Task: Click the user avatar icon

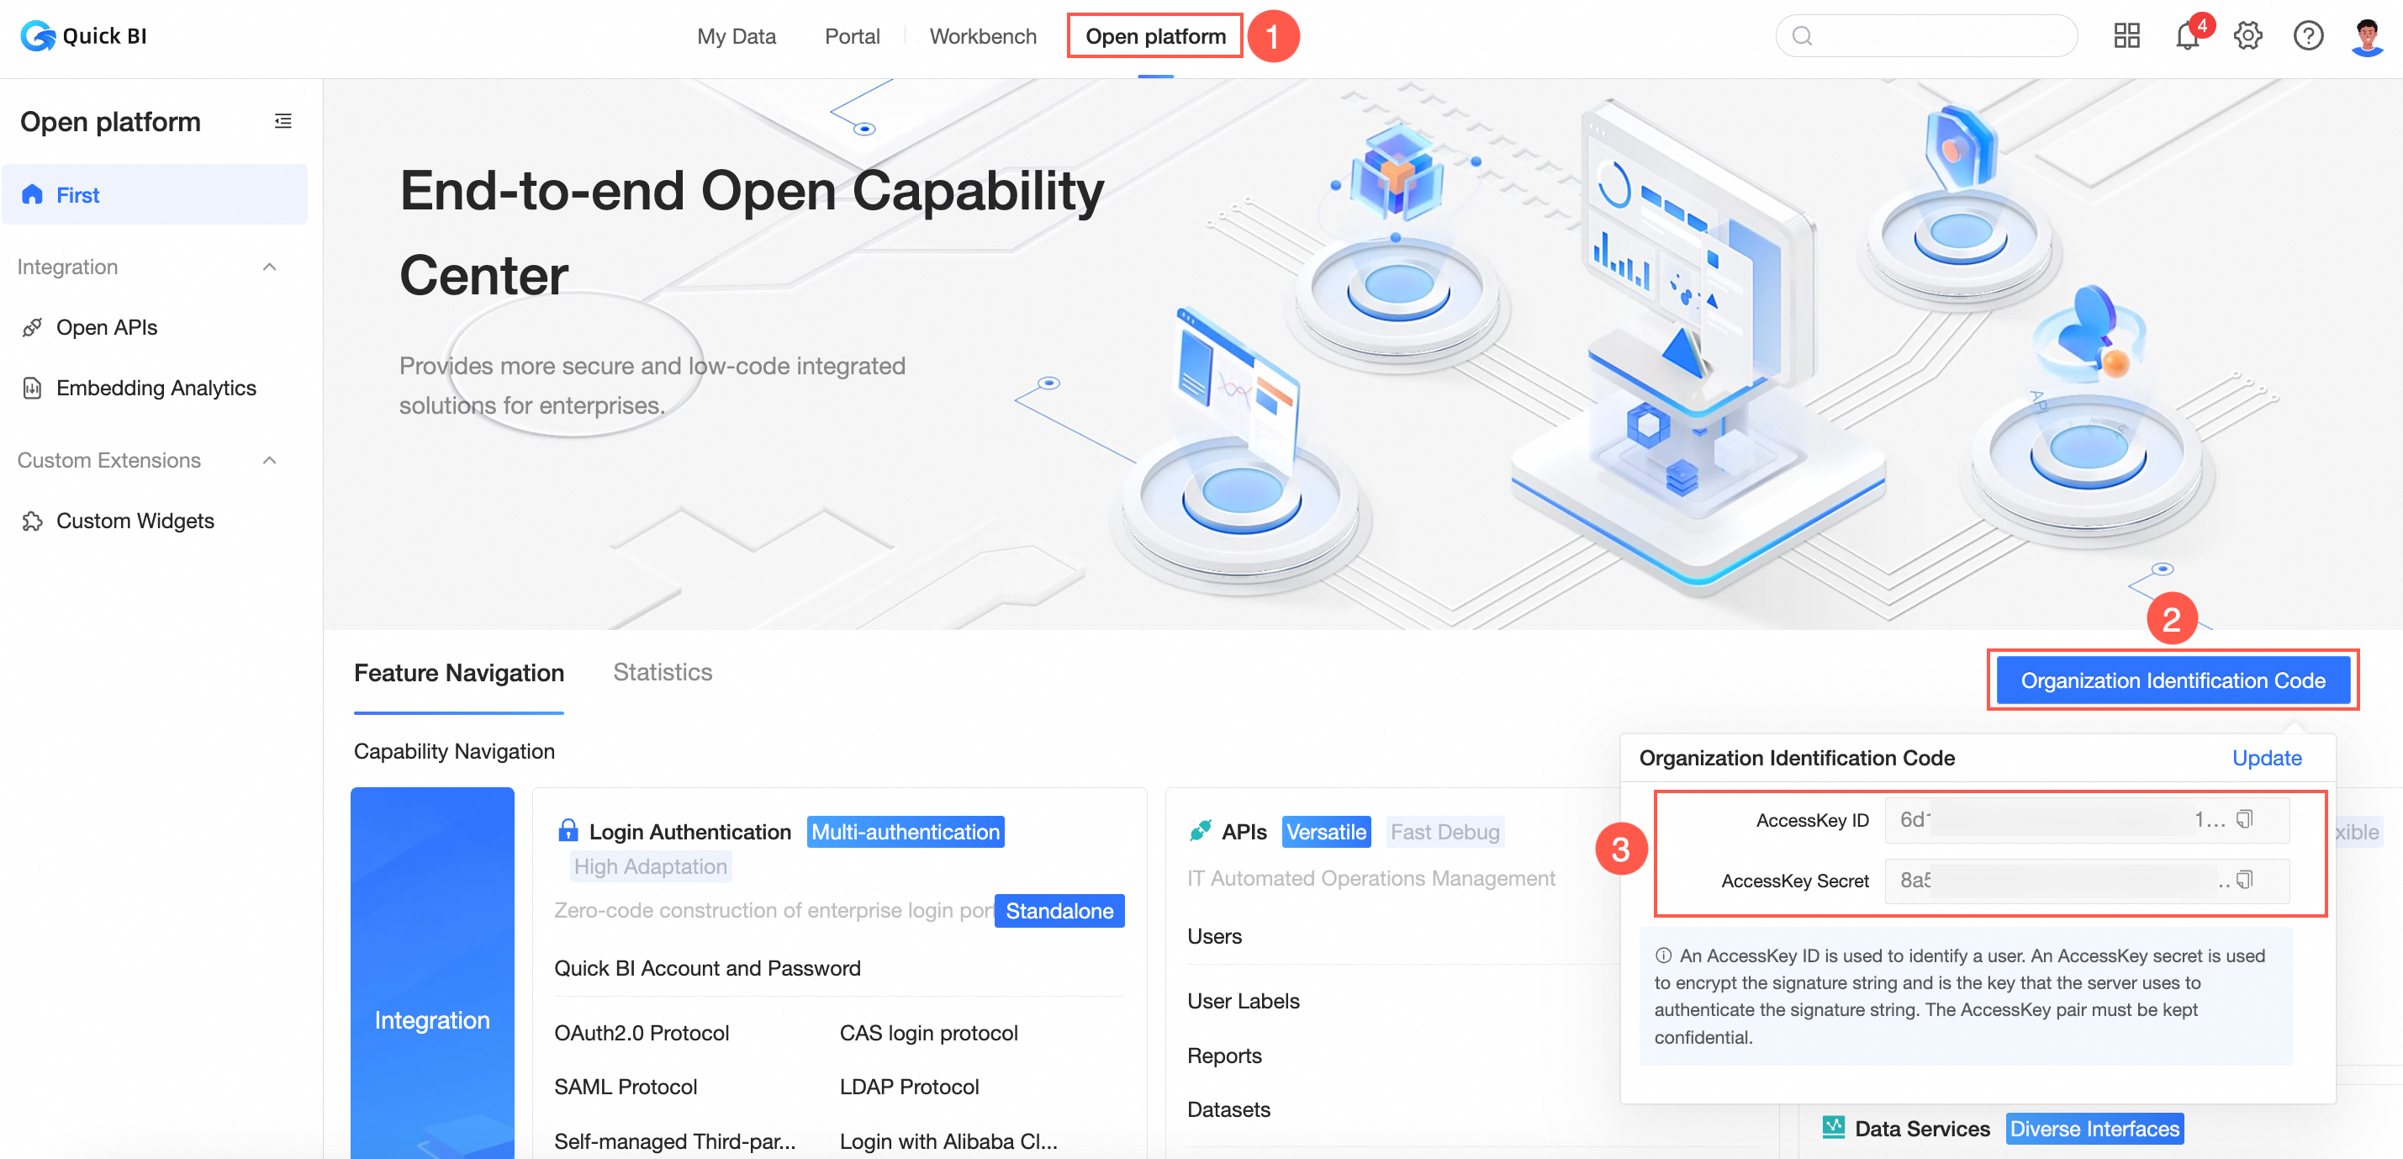Action: coord(2367,36)
